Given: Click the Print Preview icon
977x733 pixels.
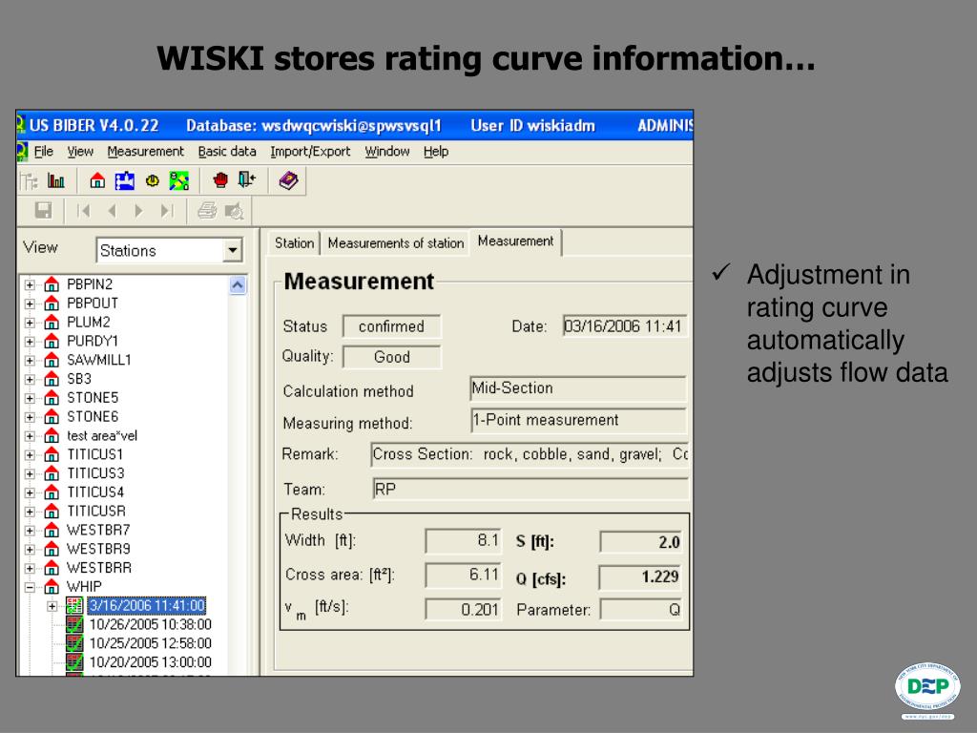Looking at the screenshot, I should (x=234, y=211).
